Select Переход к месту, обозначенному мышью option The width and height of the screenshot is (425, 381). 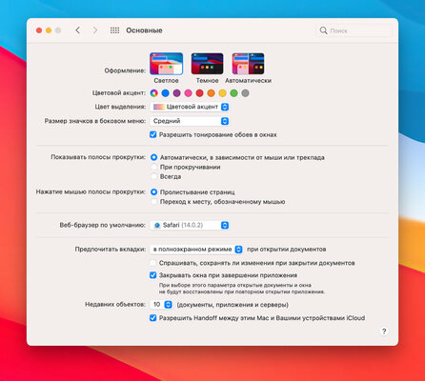153,202
